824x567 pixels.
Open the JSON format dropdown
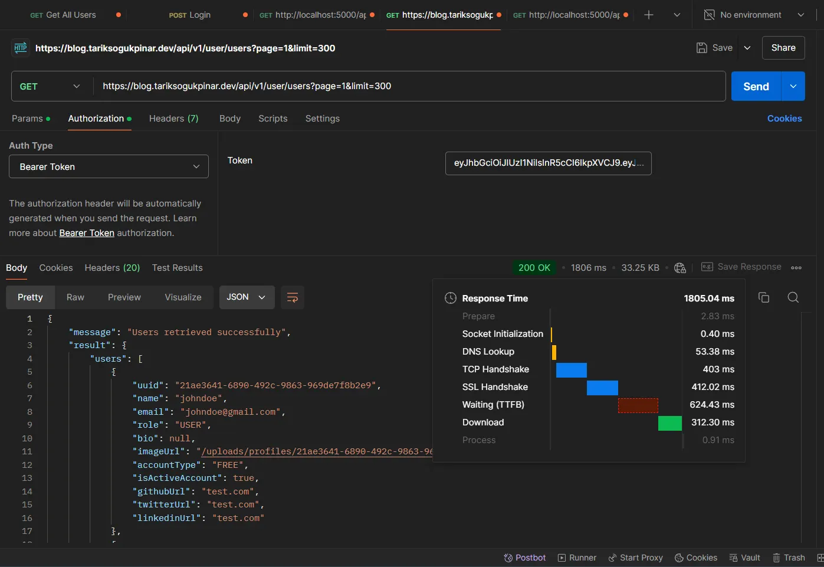(x=247, y=297)
